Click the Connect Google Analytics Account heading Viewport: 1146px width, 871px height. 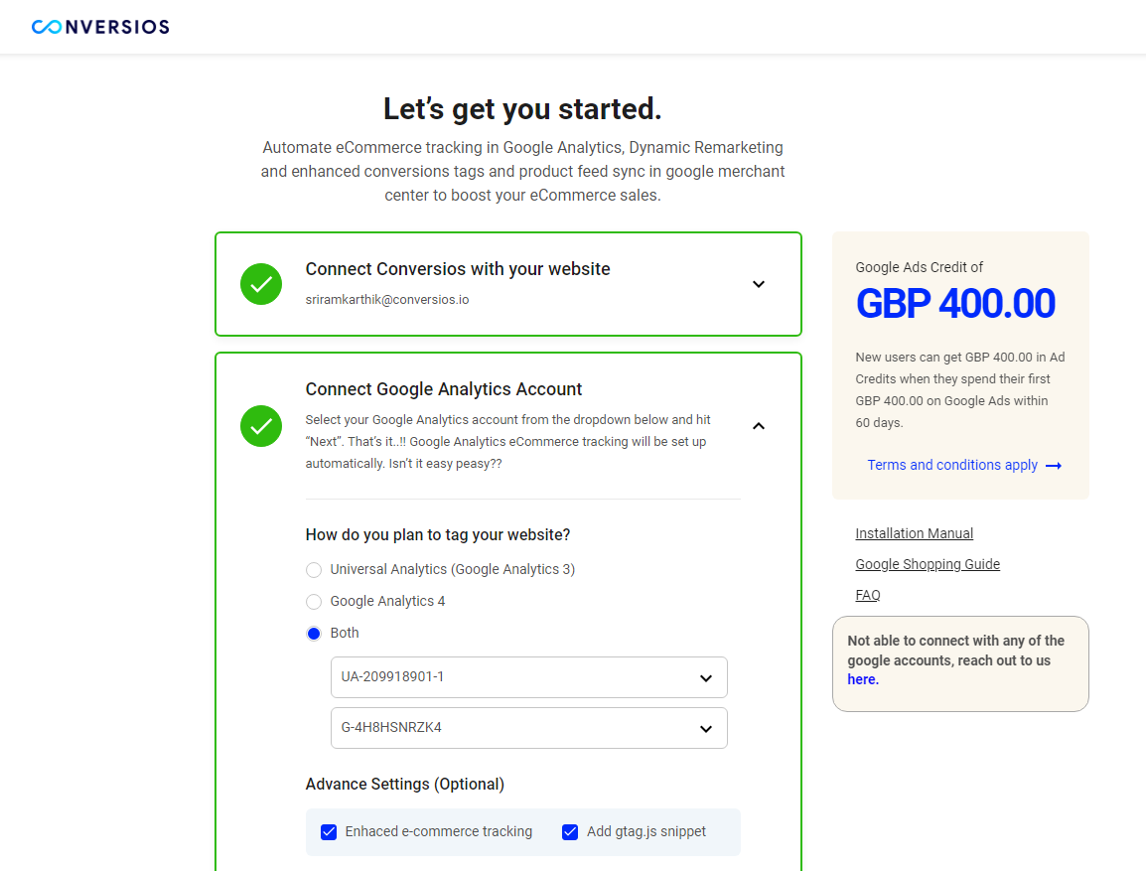(444, 389)
